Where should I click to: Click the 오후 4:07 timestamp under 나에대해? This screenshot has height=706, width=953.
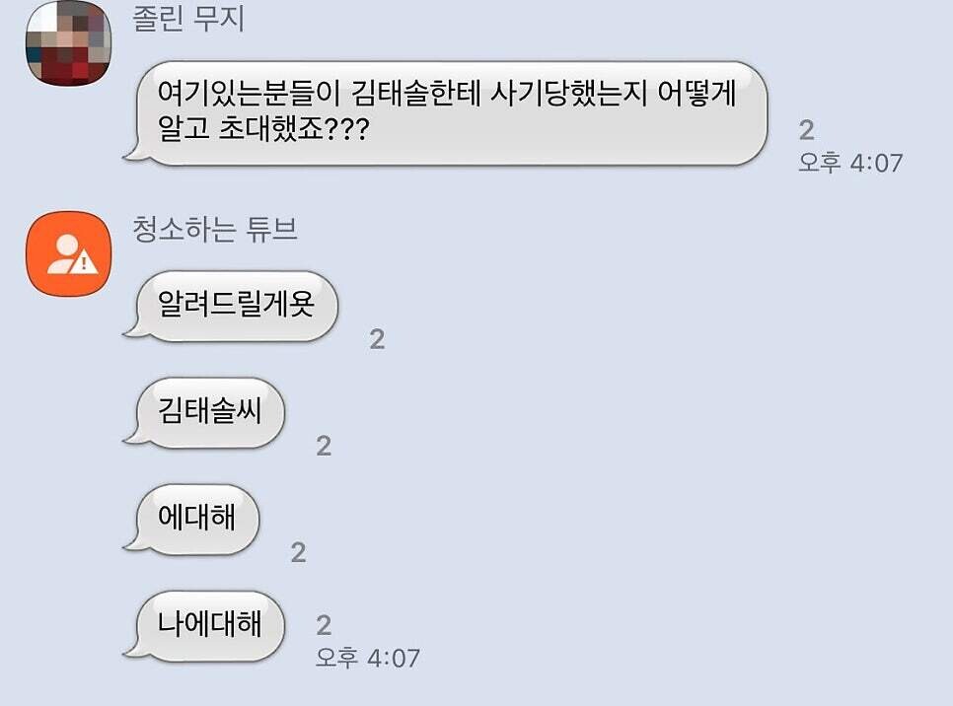[x=368, y=658]
